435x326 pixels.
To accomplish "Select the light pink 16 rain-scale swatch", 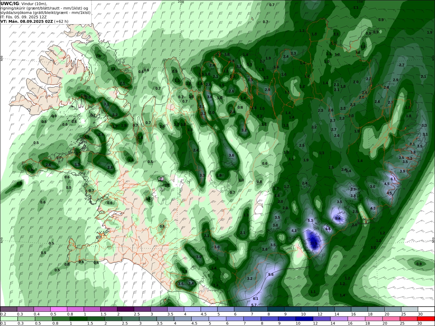I will pos(356,319).
